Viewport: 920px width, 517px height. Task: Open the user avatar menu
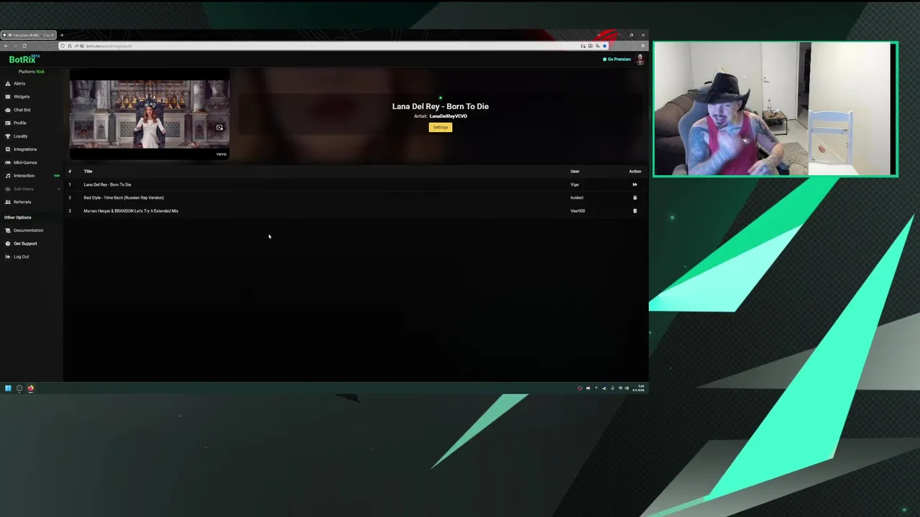click(x=640, y=60)
